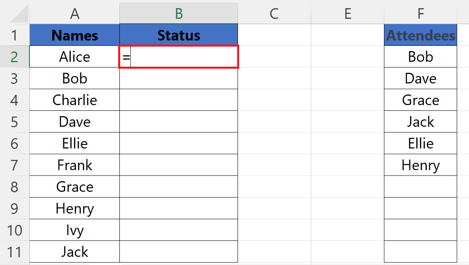Select column header B

point(178,13)
